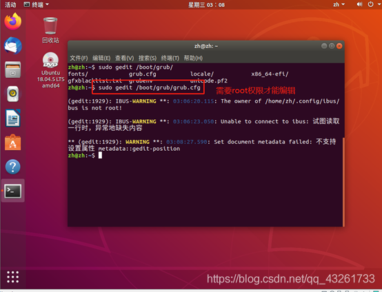This screenshot has width=382, height=292.
Task: Open Thunderbird mail from the dock
Action: [13, 45]
